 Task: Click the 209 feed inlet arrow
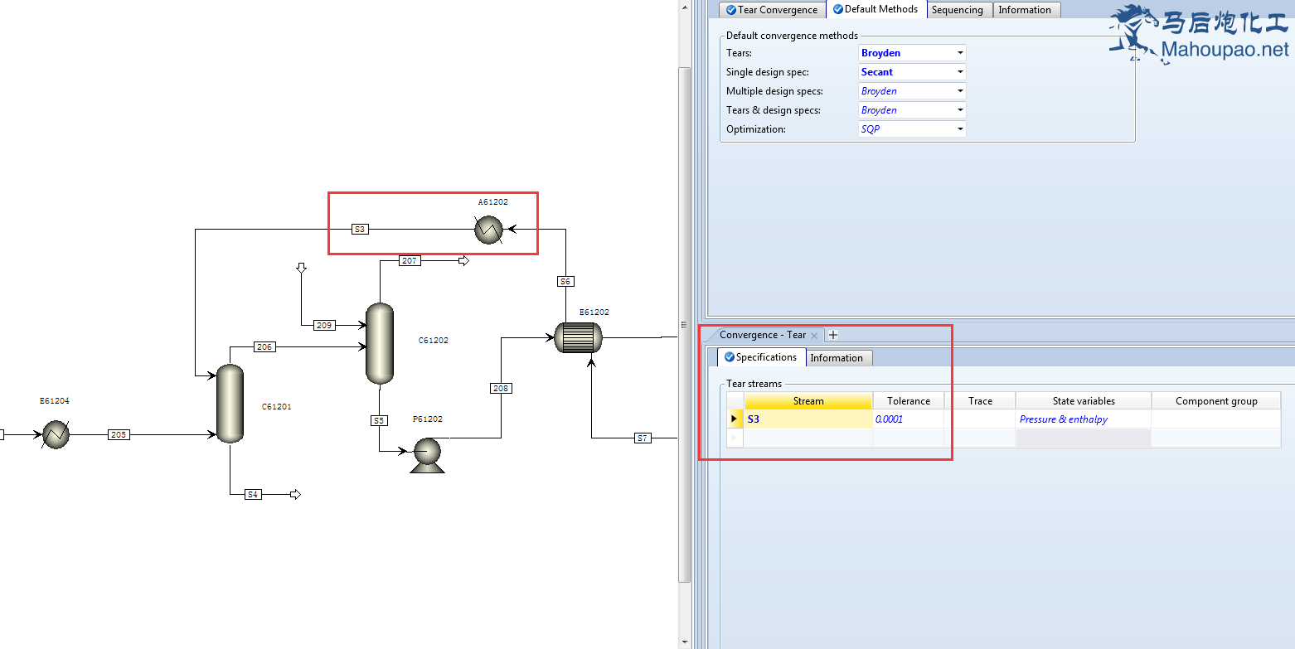[301, 268]
